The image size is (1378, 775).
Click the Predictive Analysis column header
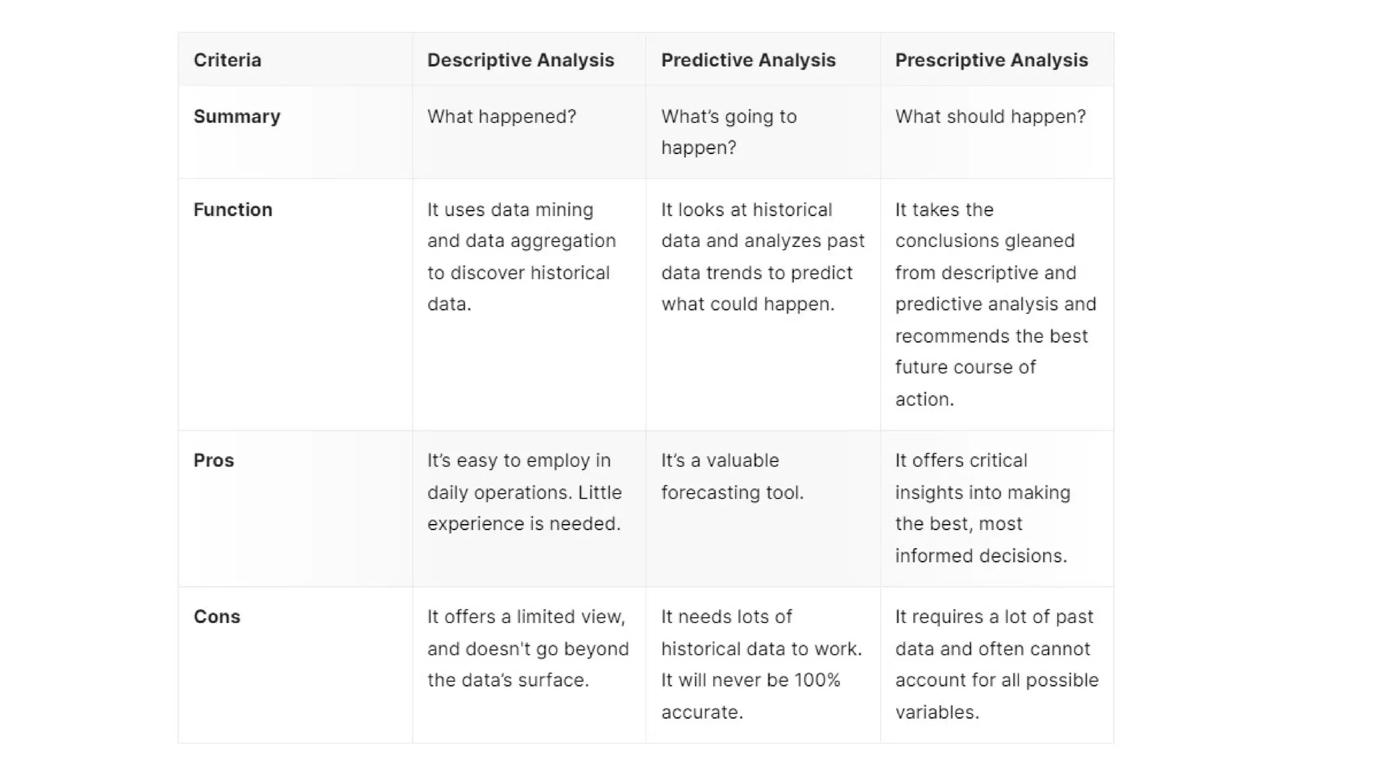tap(748, 60)
